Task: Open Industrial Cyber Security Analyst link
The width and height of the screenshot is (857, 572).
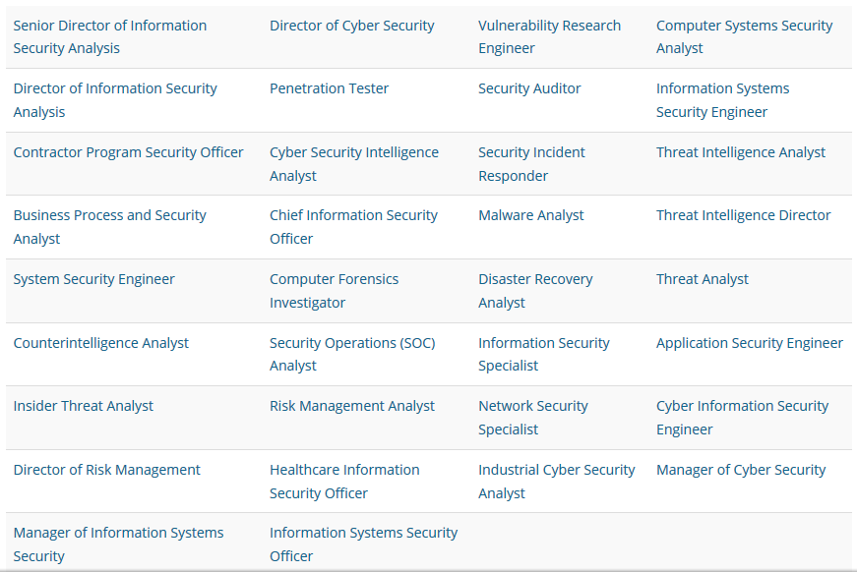Action: click(x=556, y=482)
